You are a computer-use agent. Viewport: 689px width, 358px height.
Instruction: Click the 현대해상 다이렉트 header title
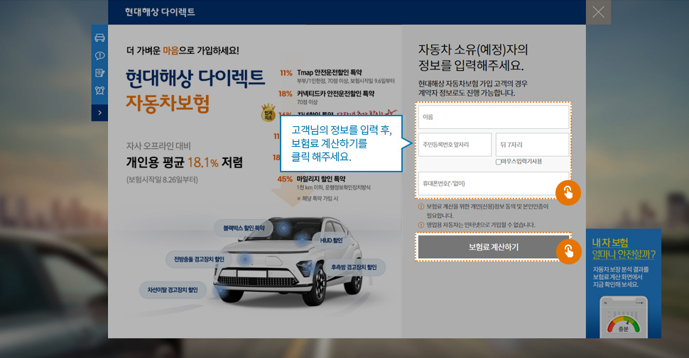click(x=160, y=12)
